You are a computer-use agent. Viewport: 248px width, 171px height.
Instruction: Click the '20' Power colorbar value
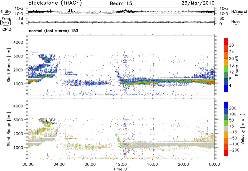pos(231,59)
